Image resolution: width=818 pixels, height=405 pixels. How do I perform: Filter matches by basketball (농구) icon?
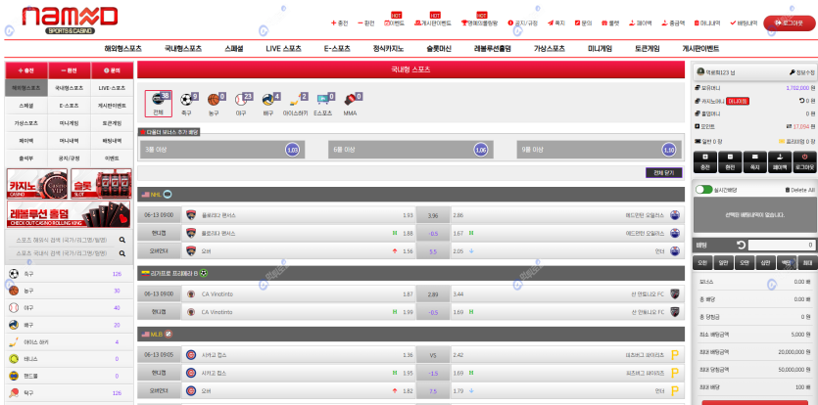click(215, 101)
